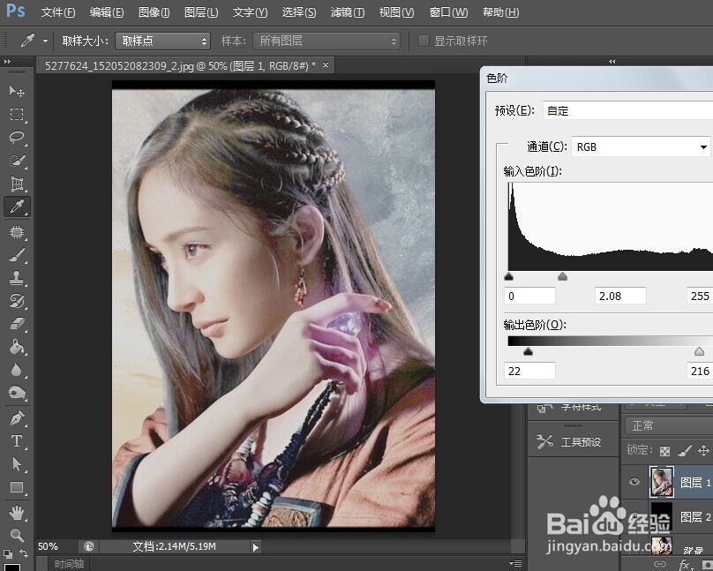The image size is (713, 571).
Task: Select the Rectangular Marquee tool
Action: (17, 114)
